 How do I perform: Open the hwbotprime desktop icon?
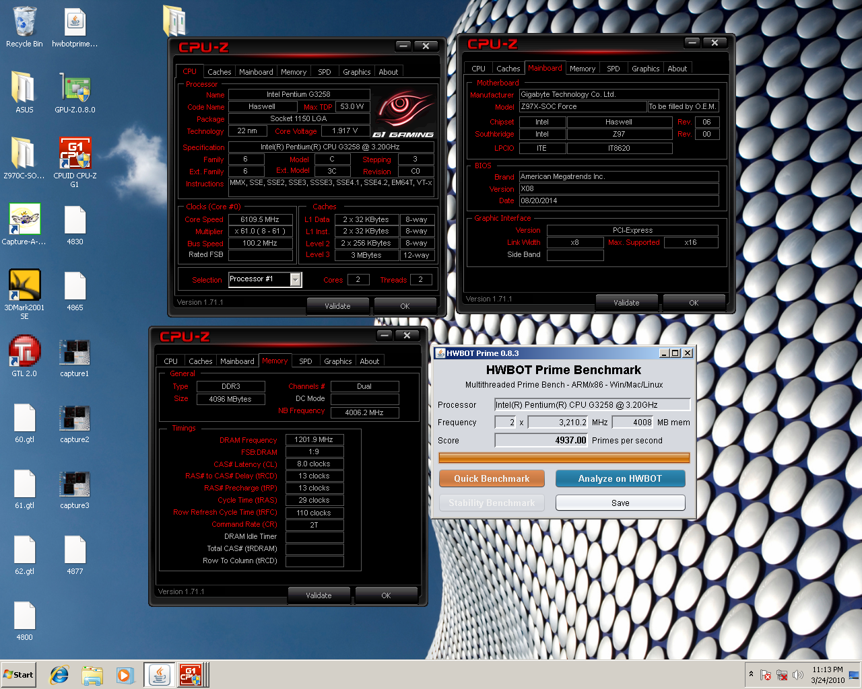coord(75,27)
